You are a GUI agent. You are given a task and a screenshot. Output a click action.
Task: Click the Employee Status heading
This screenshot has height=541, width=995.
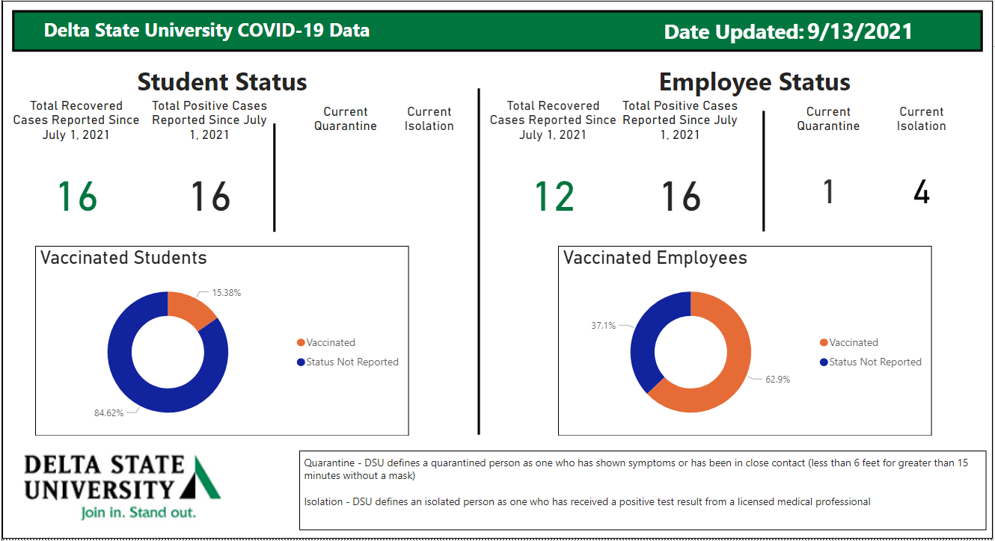click(754, 81)
